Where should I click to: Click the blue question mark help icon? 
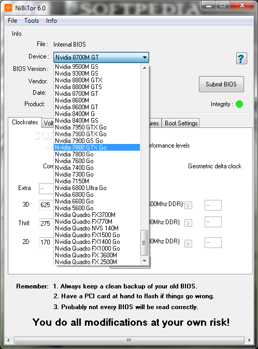click(x=241, y=59)
